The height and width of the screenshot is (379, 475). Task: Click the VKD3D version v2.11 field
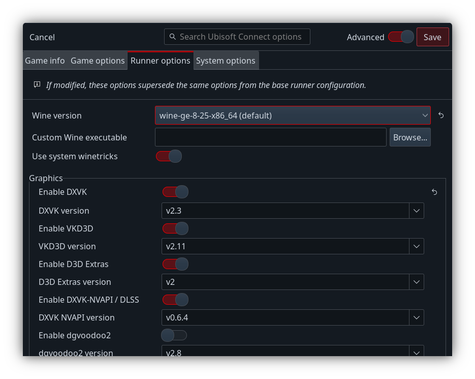(286, 246)
